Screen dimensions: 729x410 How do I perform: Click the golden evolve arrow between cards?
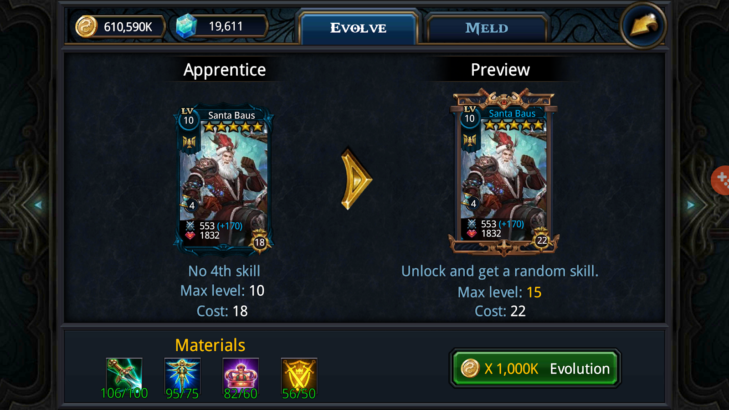tap(356, 179)
